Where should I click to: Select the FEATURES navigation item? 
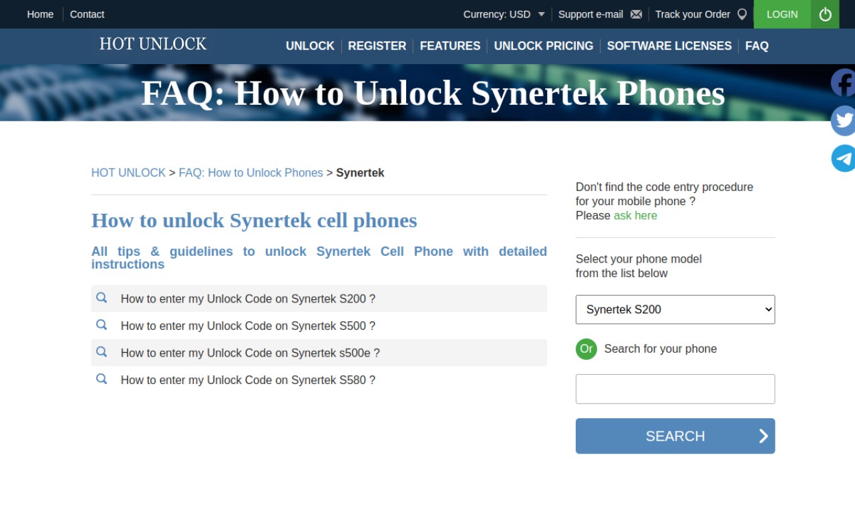450,46
